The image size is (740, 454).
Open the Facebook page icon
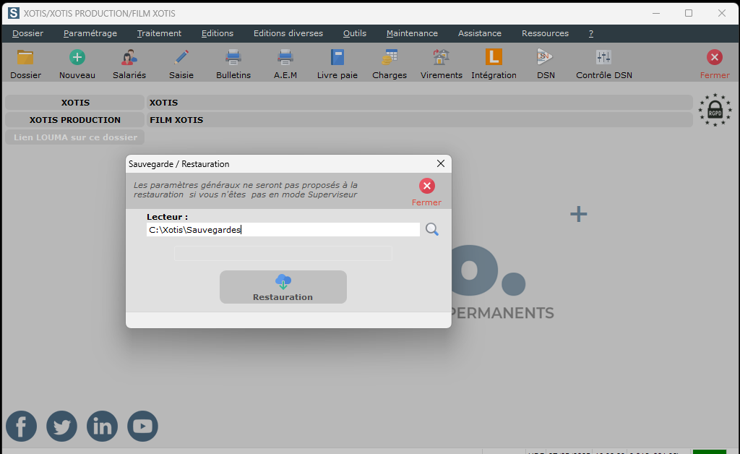point(21,426)
